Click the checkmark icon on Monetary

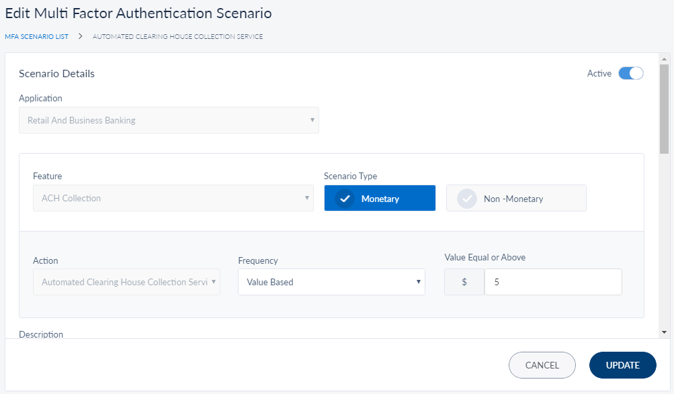tap(345, 199)
